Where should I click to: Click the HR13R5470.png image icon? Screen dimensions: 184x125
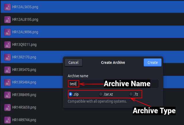[7, 70]
